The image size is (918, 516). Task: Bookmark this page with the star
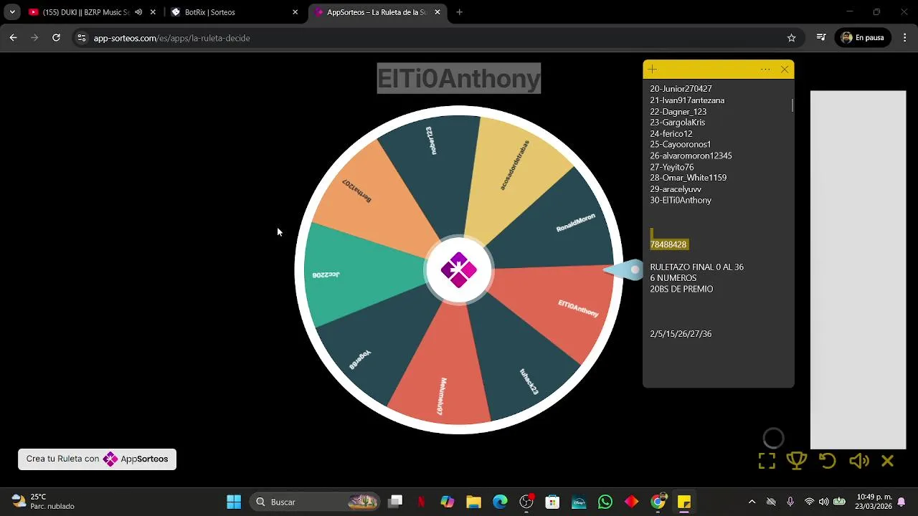coord(791,38)
